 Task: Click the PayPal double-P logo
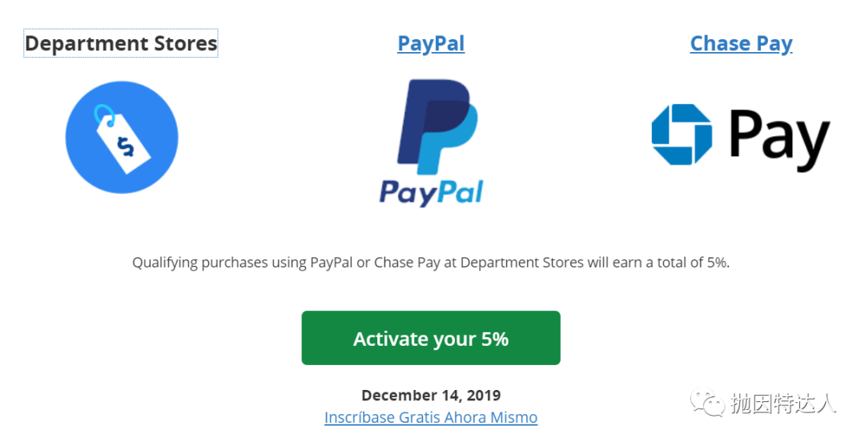tap(437, 127)
